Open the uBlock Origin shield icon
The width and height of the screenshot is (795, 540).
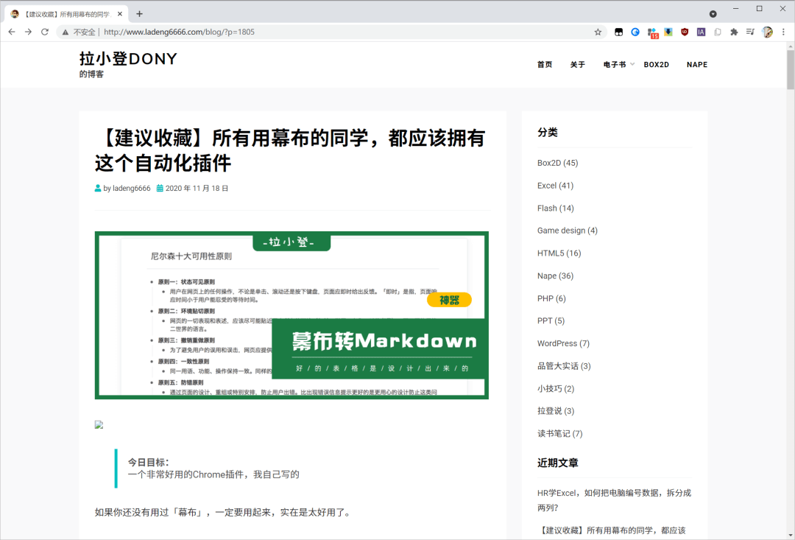click(685, 32)
